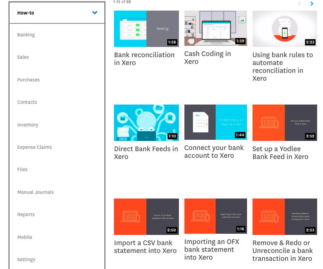Click the 1-15 of 88 results count
This screenshot has height=269, width=323.
(122, 2)
